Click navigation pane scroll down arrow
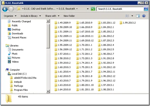The image size is (150, 106). (x=48, y=91)
